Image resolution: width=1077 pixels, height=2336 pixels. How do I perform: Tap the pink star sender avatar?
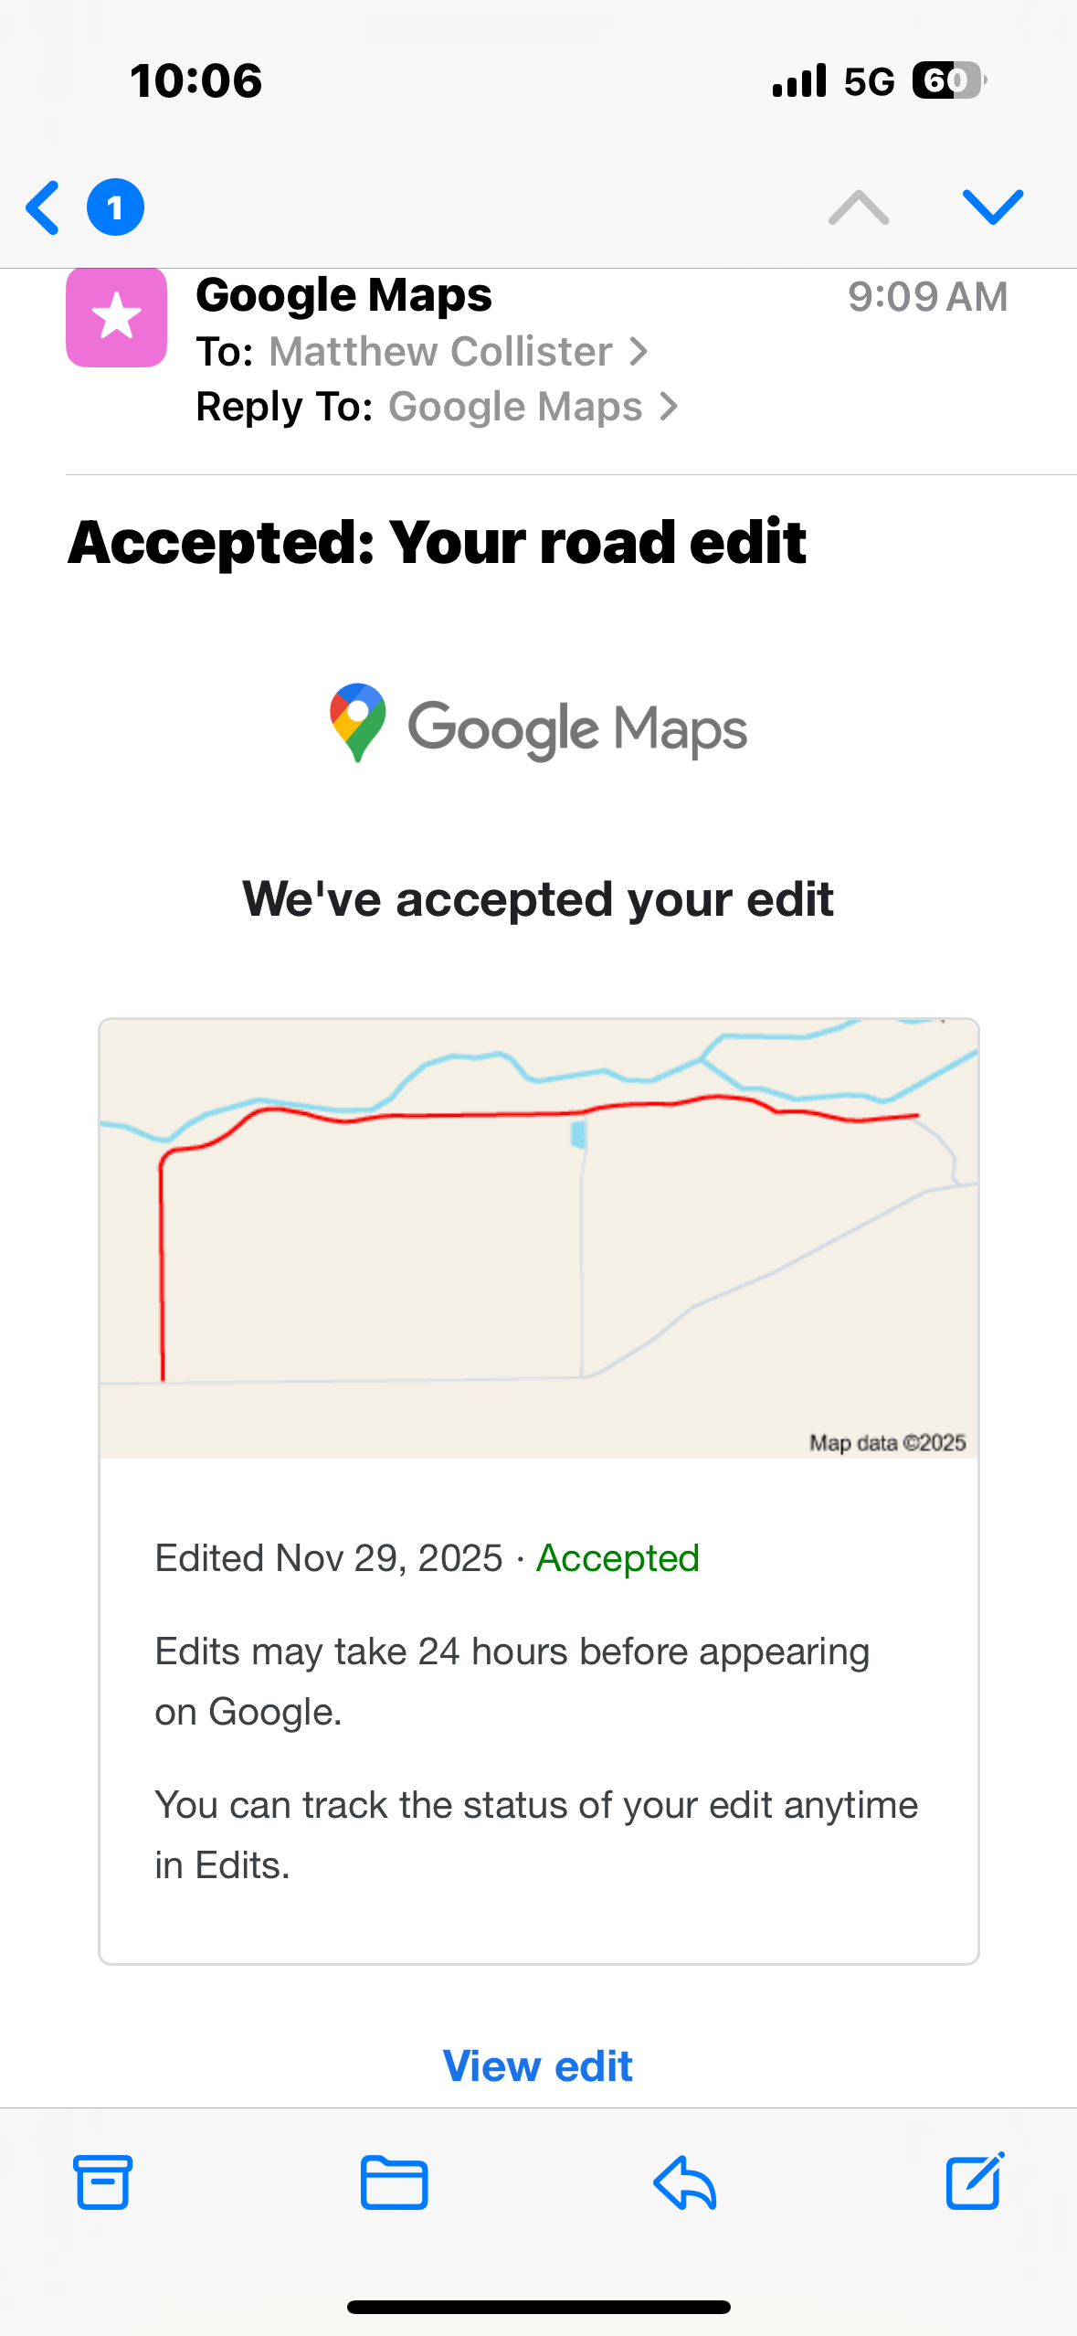tap(116, 317)
